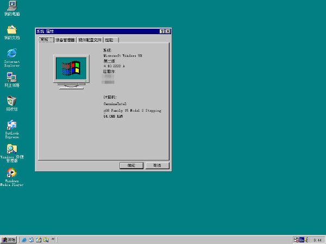Select the Windows 资源管理器 (Explorer) desktop shortcut

12,153
